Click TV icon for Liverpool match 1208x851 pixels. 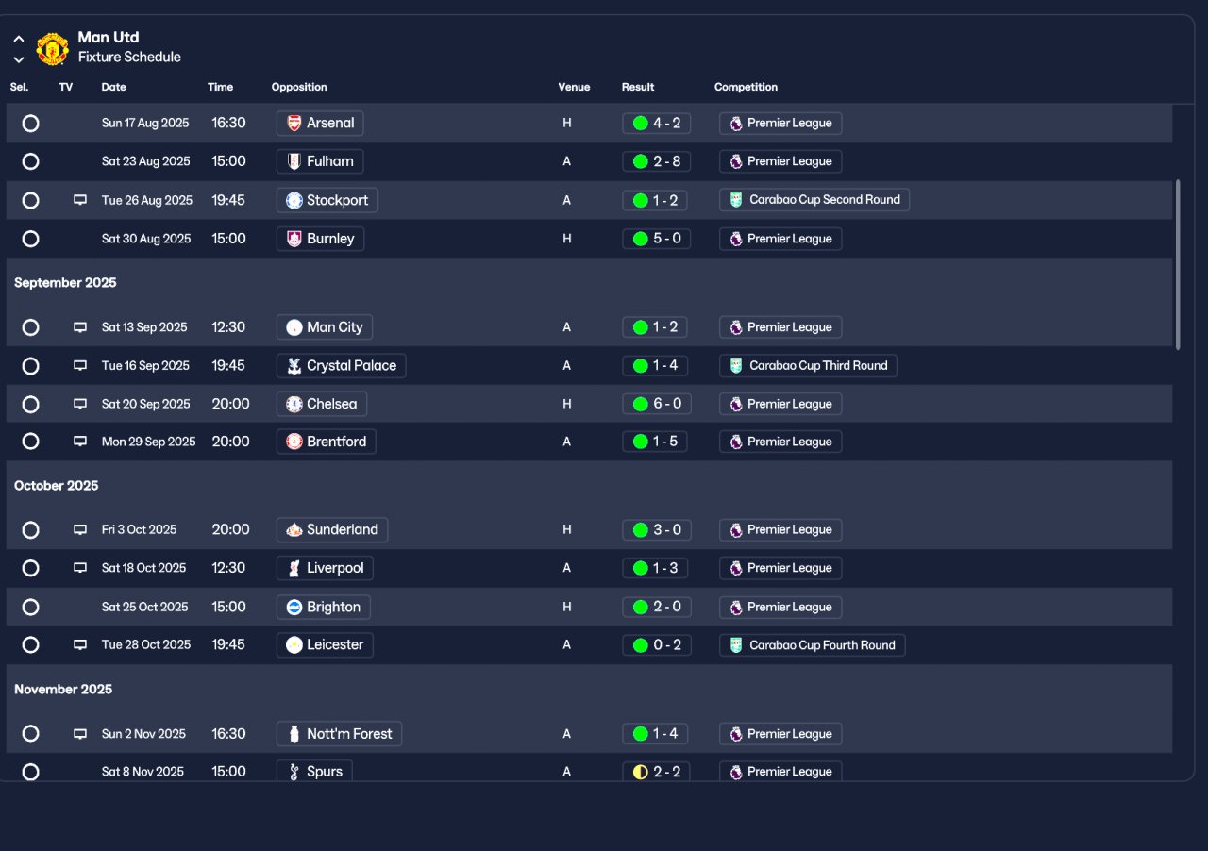pyautogui.click(x=80, y=568)
